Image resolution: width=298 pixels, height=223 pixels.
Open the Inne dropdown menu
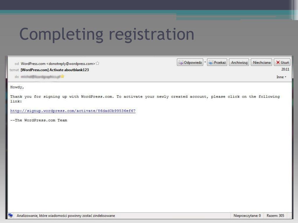click(281, 77)
